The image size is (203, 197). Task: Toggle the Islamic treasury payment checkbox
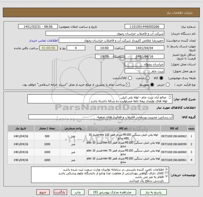128,85
